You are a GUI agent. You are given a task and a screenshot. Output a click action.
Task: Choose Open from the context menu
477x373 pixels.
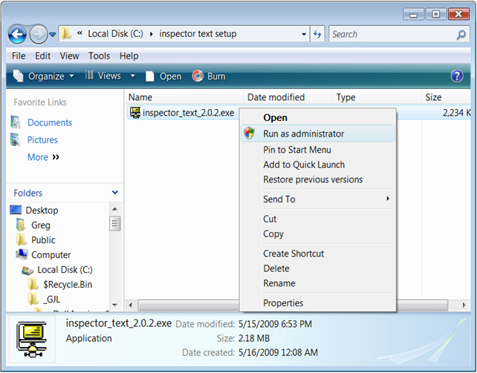coord(319,118)
